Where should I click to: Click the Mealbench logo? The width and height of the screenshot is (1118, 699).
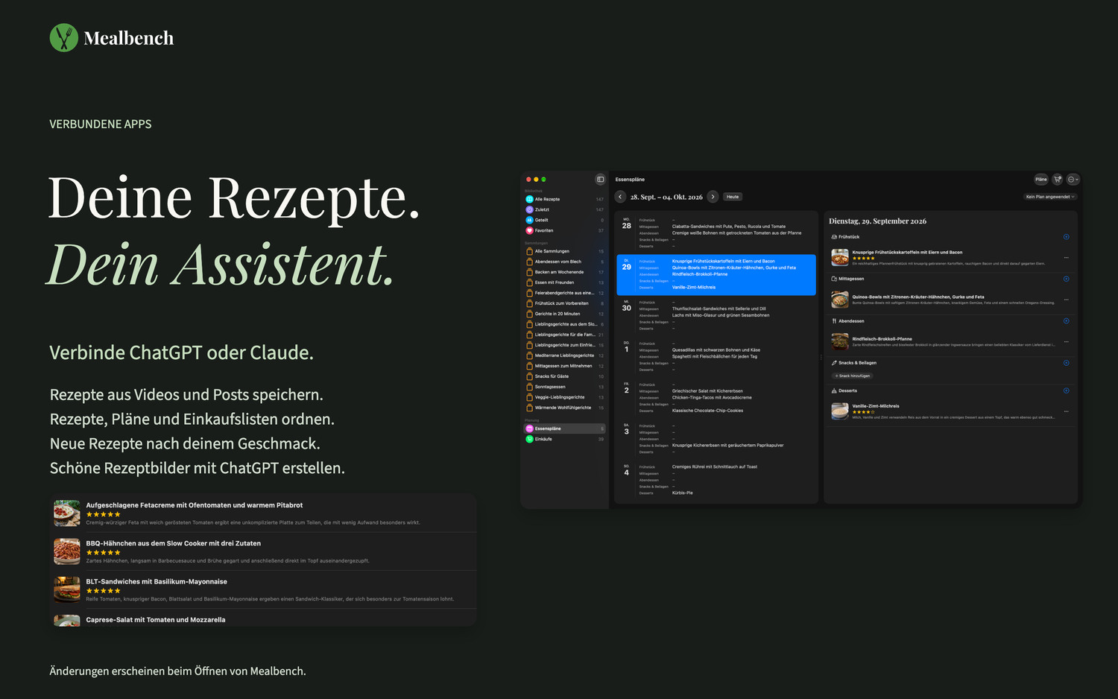coord(112,38)
